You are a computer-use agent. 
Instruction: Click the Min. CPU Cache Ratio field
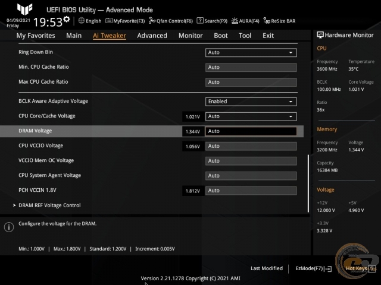click(x=251, y=67)
